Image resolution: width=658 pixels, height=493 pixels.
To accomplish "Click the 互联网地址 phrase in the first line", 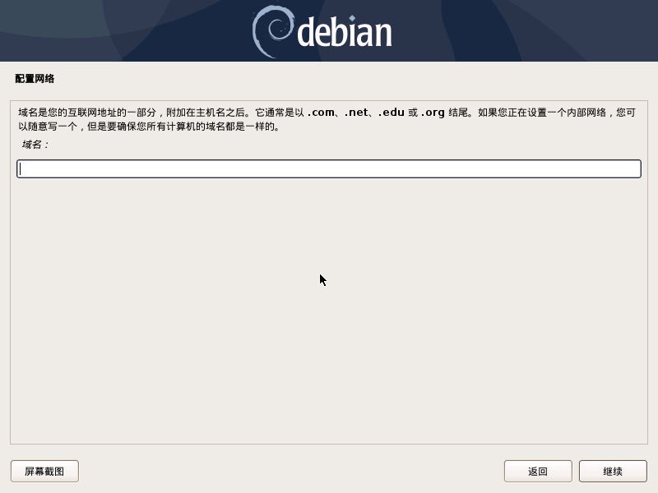I will (91, 113).
